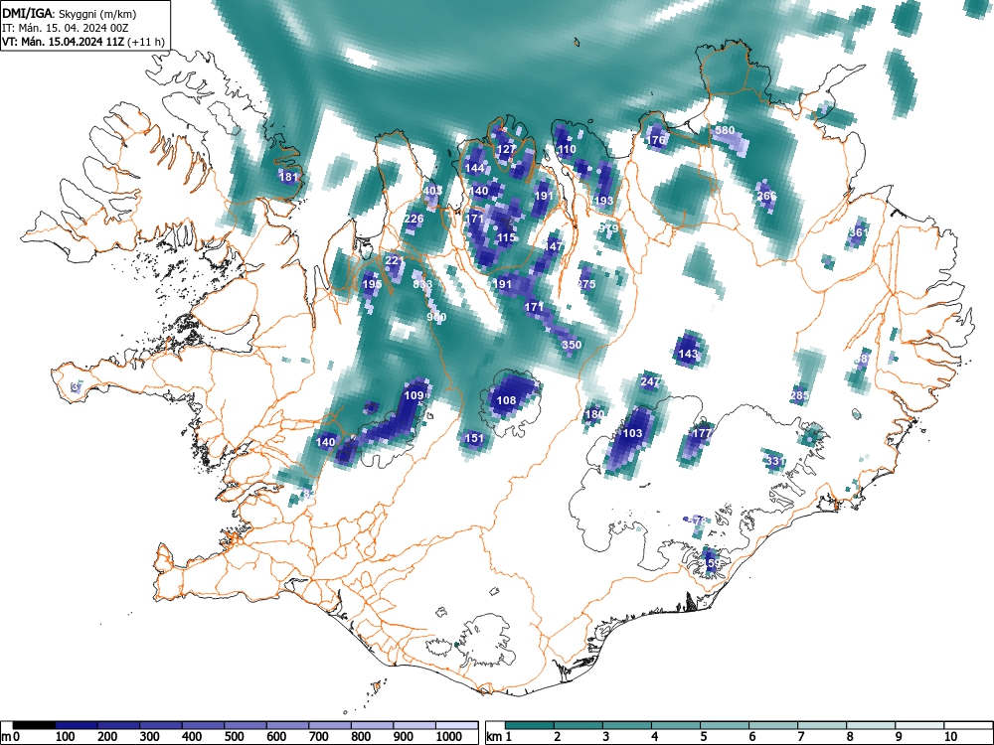Screen dimensions: 994x745
Task: Click the '10' label on the km legend
Action: coord(950,737)
